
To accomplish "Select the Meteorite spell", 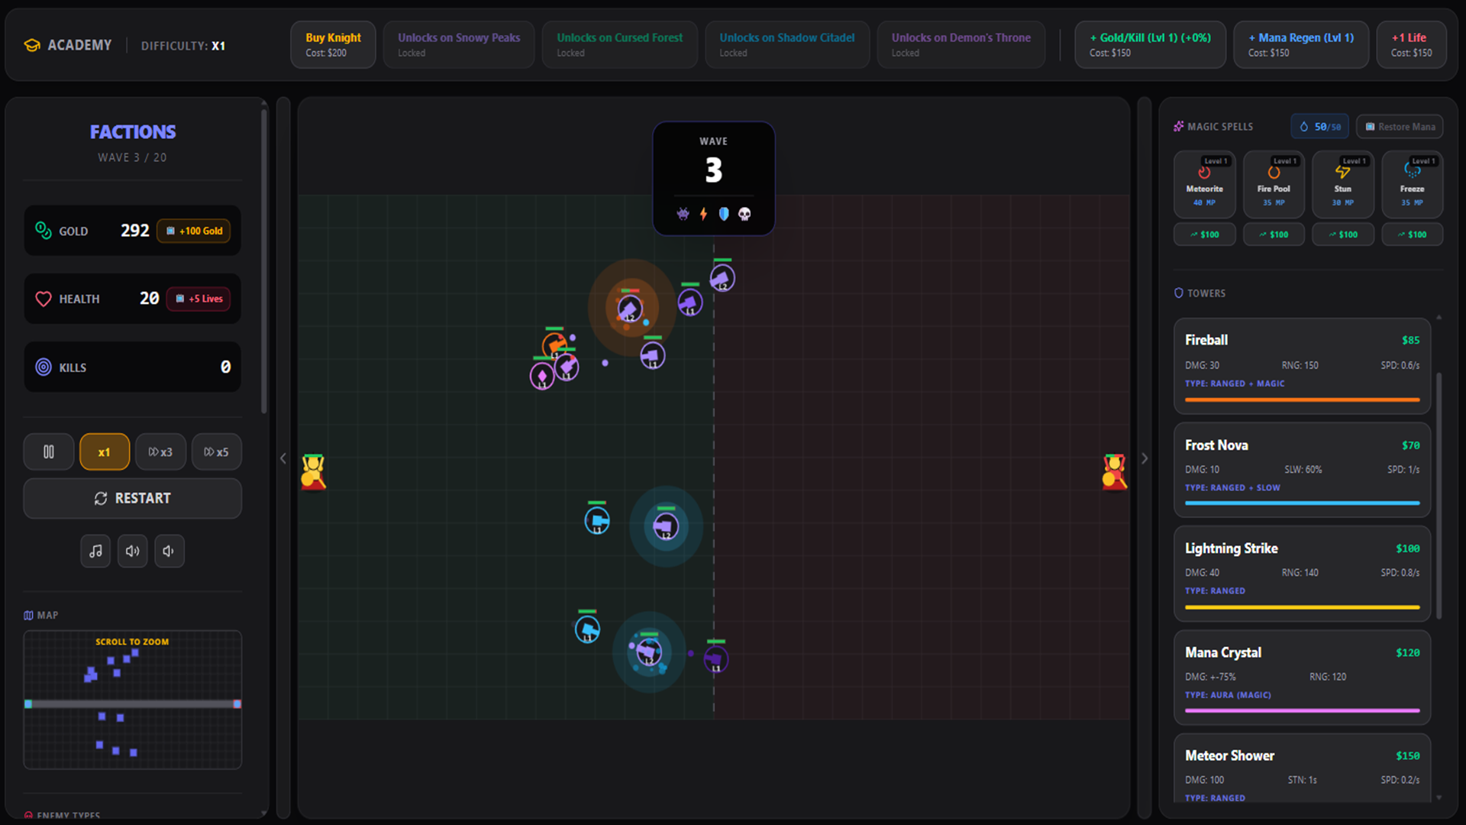I will pyautogui.click(x=1205, y=183).
